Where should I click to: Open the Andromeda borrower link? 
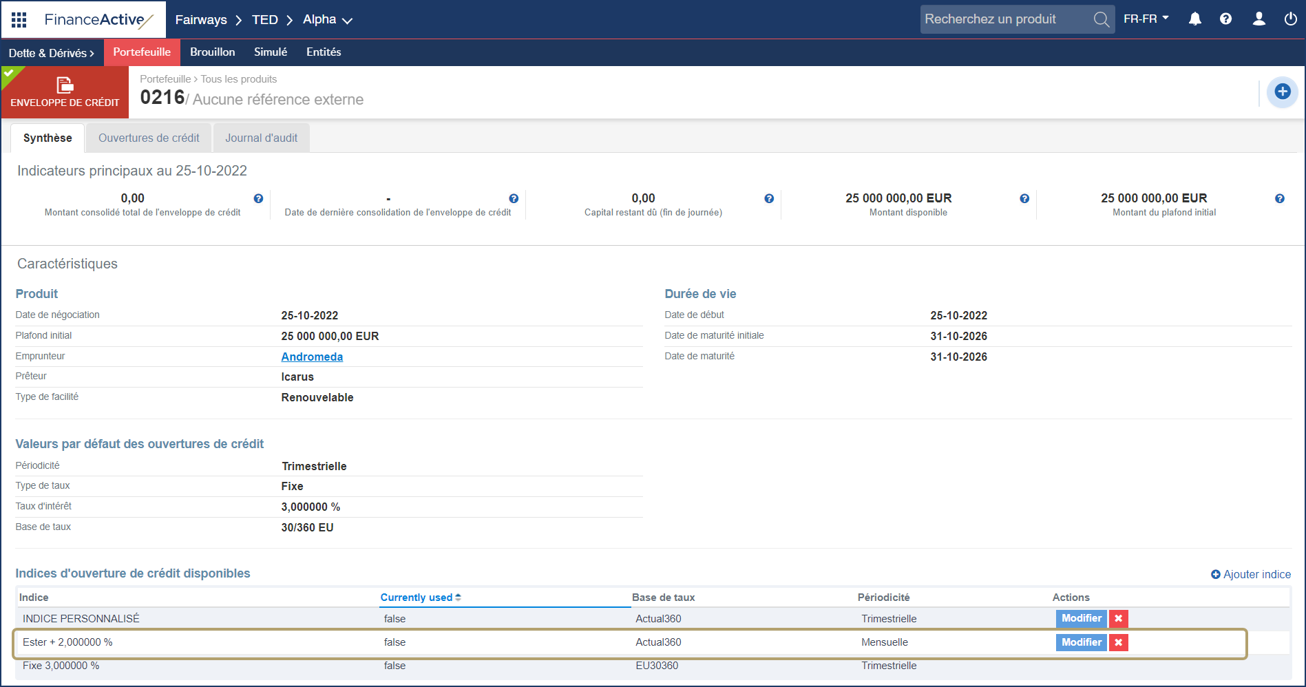(x=312, y=357)
